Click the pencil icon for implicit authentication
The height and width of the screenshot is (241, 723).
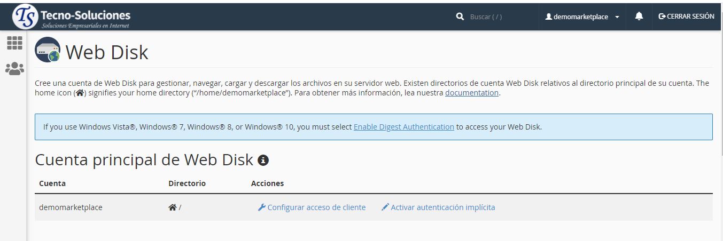(385, 207)
